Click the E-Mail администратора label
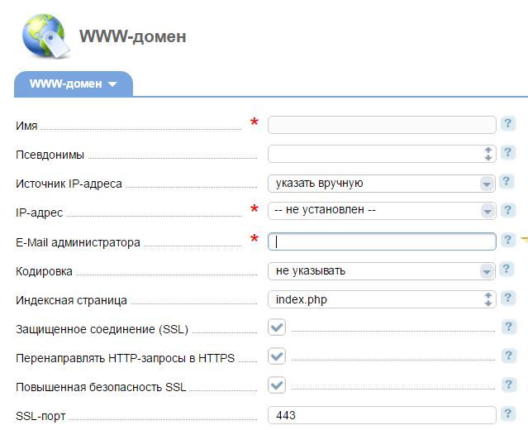The height and width of the screenshot is (430, 528). [78, 242]
